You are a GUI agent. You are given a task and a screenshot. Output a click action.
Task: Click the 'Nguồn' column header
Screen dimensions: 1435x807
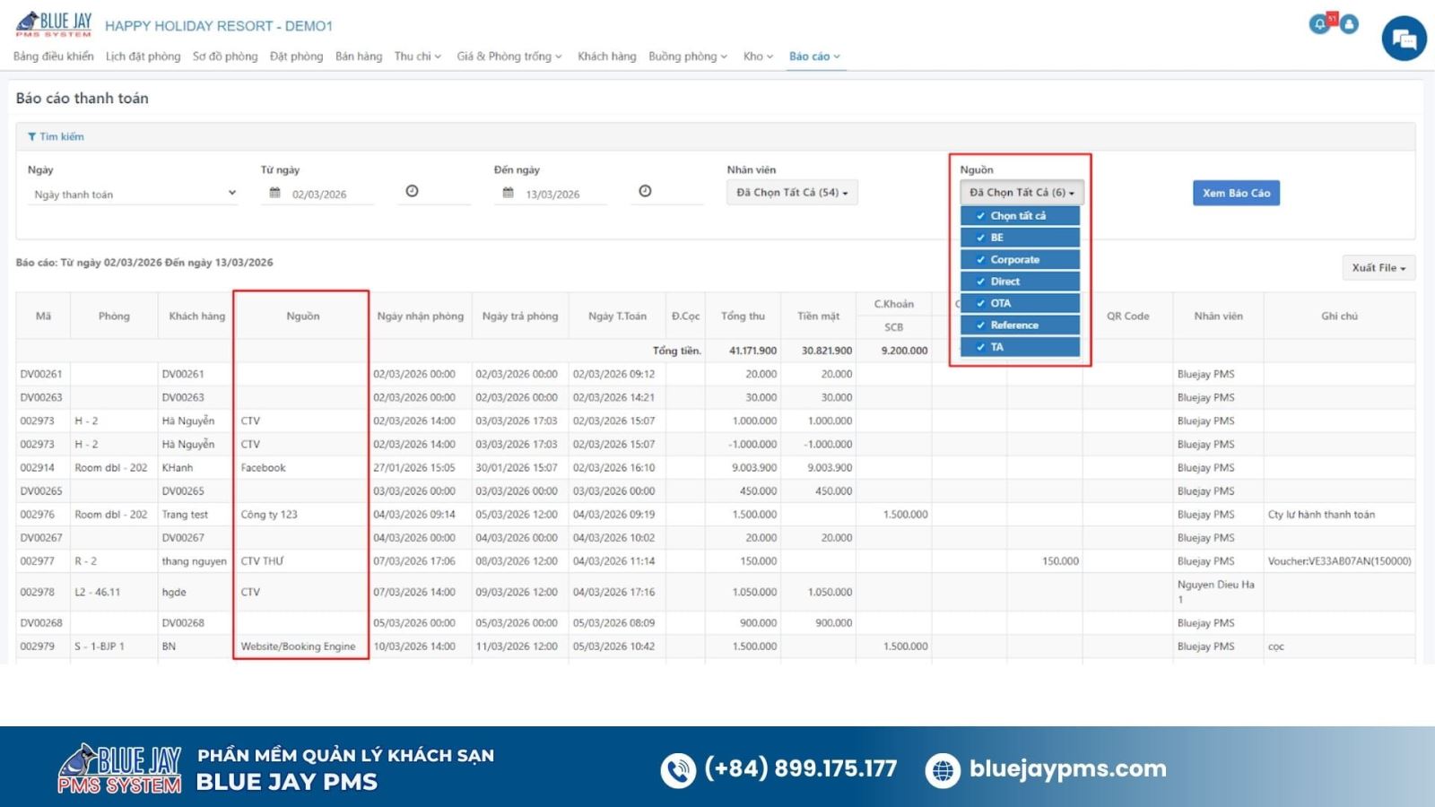pyautogui.click(x=302, y=317)
